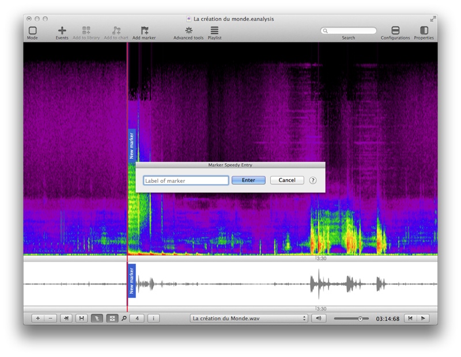This screenshot has width=461, height=357.
Task: Click the rewind to start button
Action: 410,318
